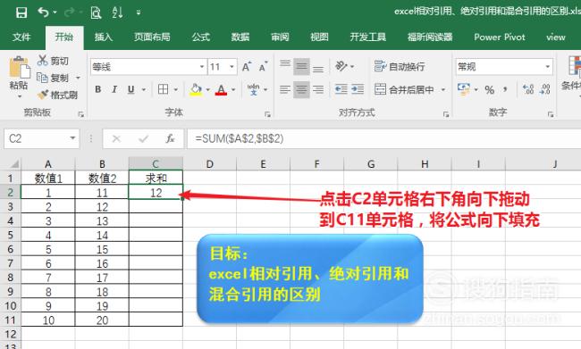Open the 数字 group dialog launcher

point(551,114)
